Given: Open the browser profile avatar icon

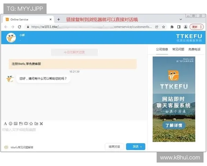Looking at the screenshot, I should (186, 27).
